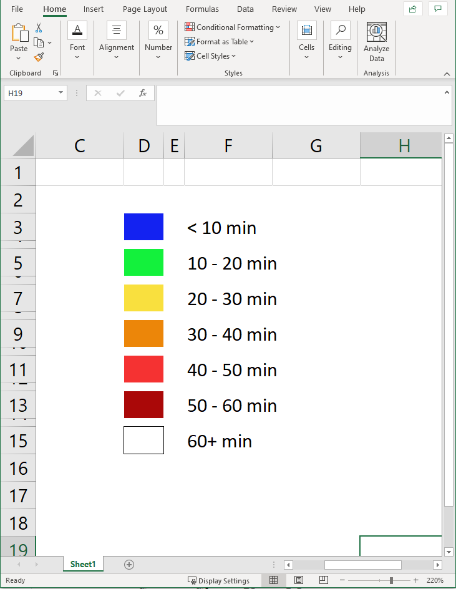The image size is (456, 589).
Task: Click the Cut scissors icon
Action: (39, 28)
